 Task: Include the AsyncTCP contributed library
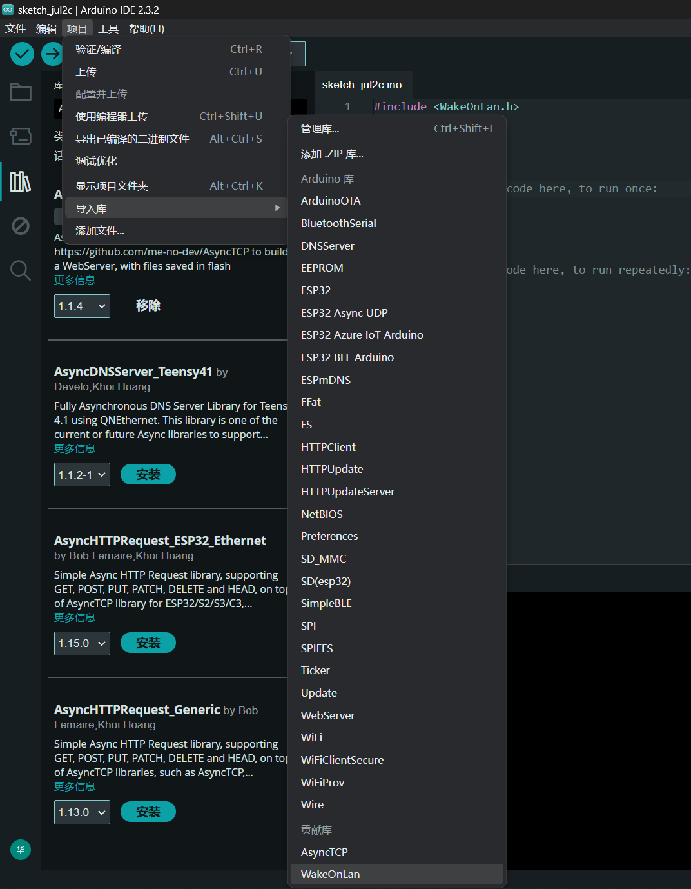(x=397, y=852)
